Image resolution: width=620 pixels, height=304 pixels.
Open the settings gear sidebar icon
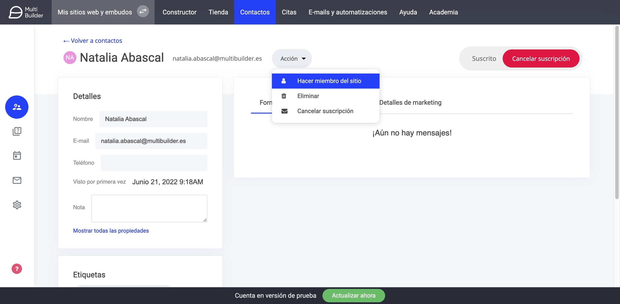[17, 205]
